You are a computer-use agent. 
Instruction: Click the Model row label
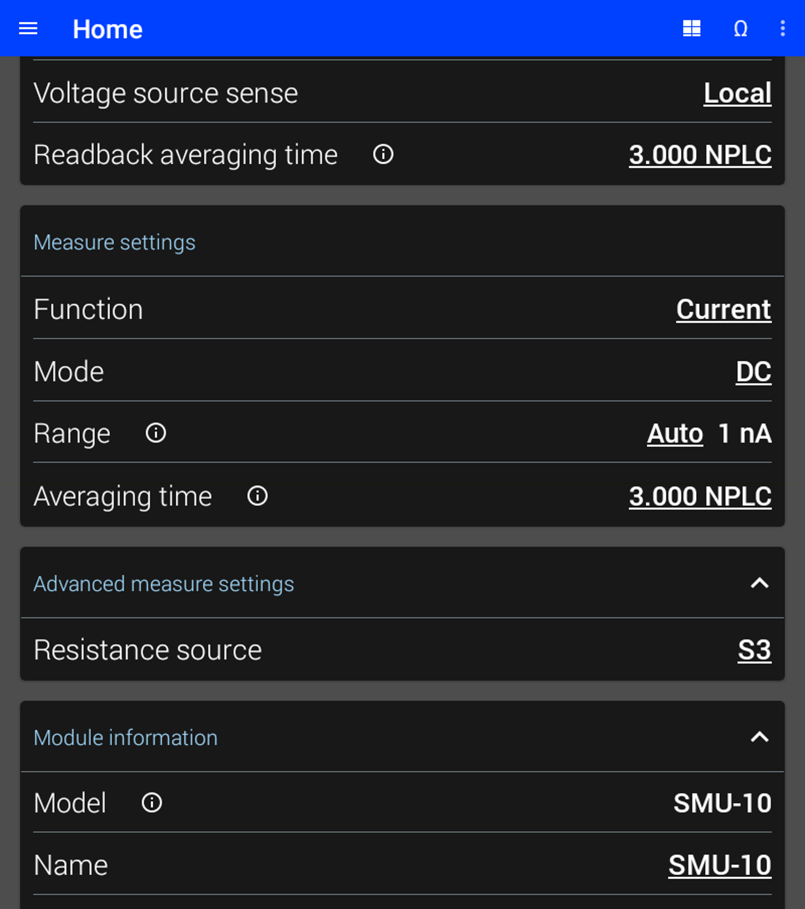click(70, 803)
